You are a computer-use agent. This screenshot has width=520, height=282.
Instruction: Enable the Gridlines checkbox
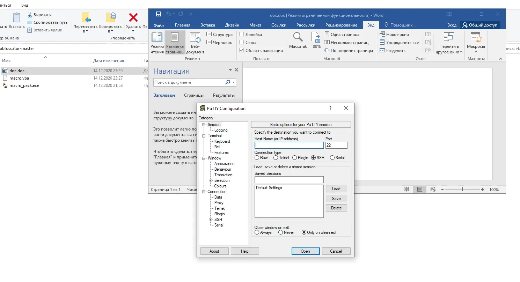(242, 43)
